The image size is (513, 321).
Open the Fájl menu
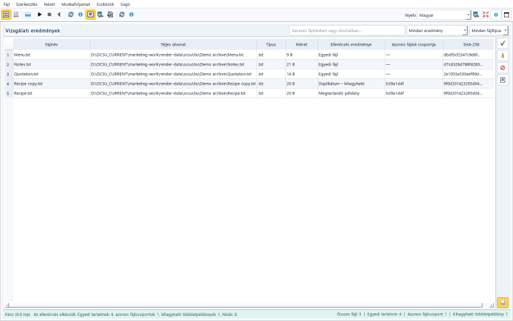[6, 4]
